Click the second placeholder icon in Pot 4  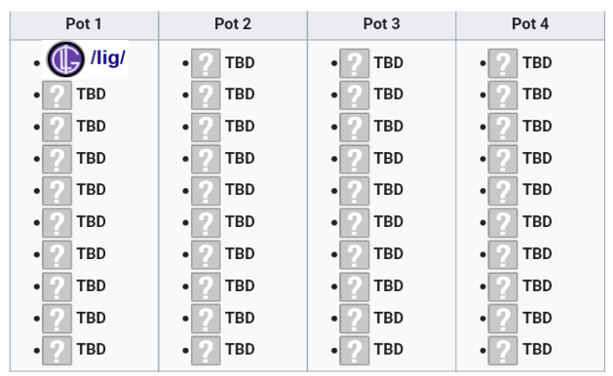tap(503, 95)
